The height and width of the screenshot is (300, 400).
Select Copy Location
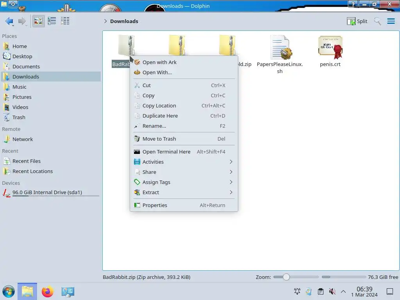[184, 105]
